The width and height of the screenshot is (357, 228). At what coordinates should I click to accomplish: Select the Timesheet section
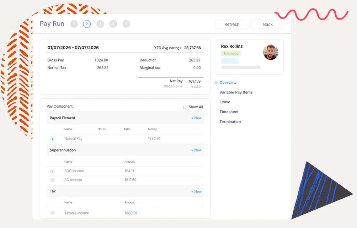pyautogui.click(x=229, y=112)
